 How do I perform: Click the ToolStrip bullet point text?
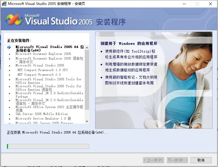131,54
